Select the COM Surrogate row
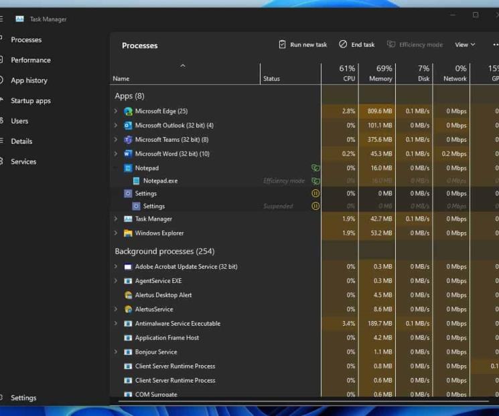The width and height of the screenshot is (499, 416). (x=305, y=394)
